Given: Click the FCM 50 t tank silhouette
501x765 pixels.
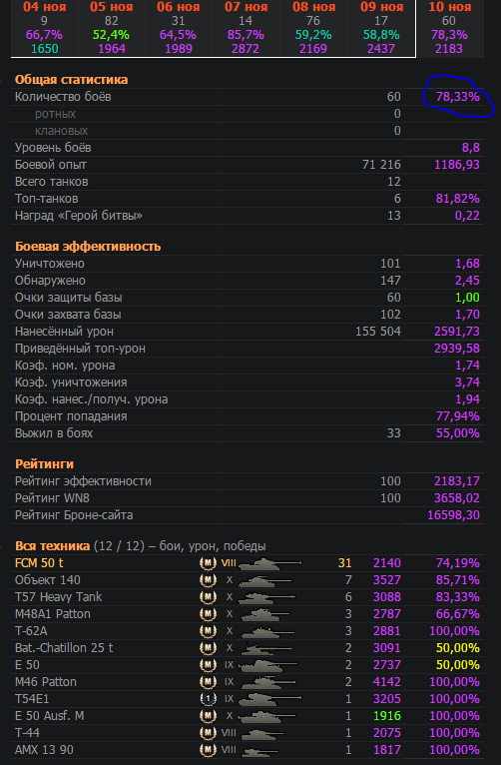Looking at the screenshot, I should click(270, 564).
